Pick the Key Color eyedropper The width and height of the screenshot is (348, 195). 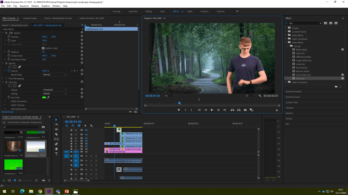point(48,97)
